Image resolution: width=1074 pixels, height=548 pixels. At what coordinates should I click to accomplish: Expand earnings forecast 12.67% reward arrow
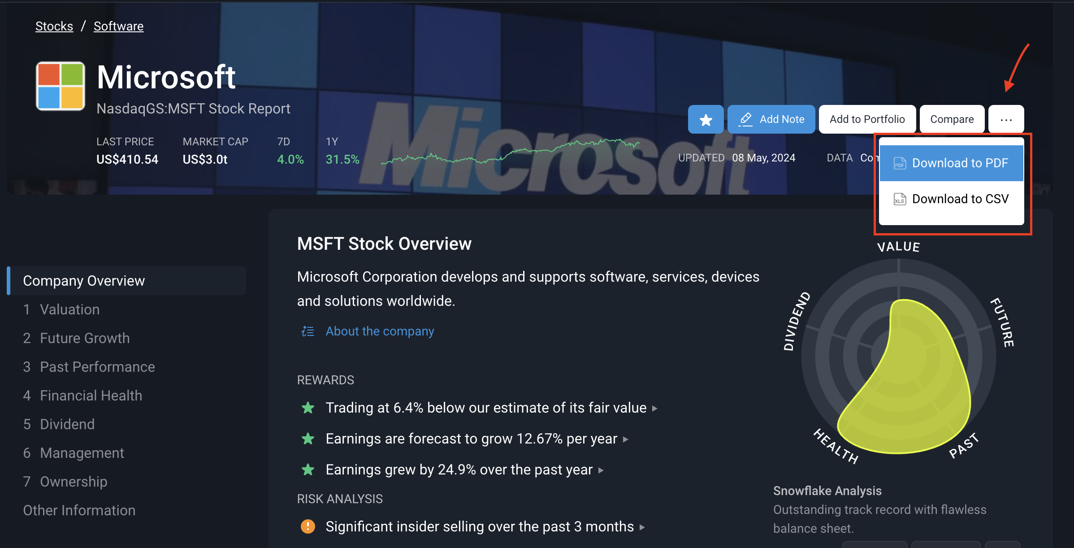pyautogui.click(x=626, y=439)
